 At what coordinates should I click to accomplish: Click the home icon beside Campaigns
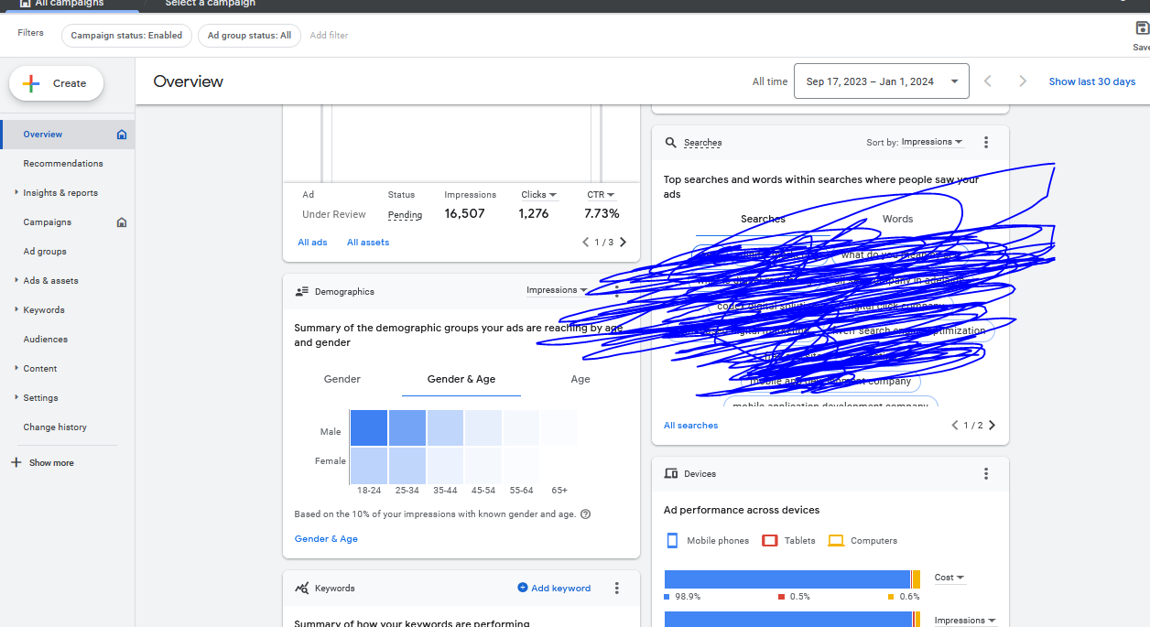click(x=122, y=222)
